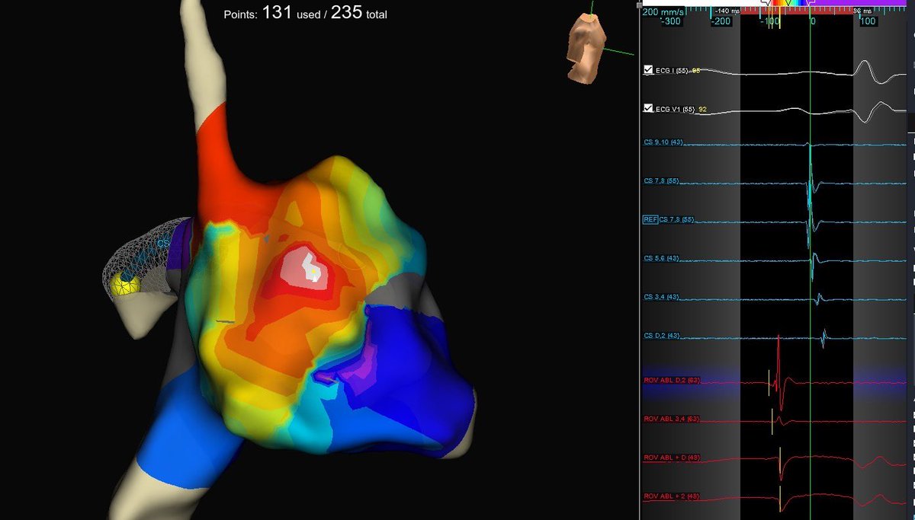Uncheck the ECG I trace checkbox
The image size is (915, 520).
[648, 70]
